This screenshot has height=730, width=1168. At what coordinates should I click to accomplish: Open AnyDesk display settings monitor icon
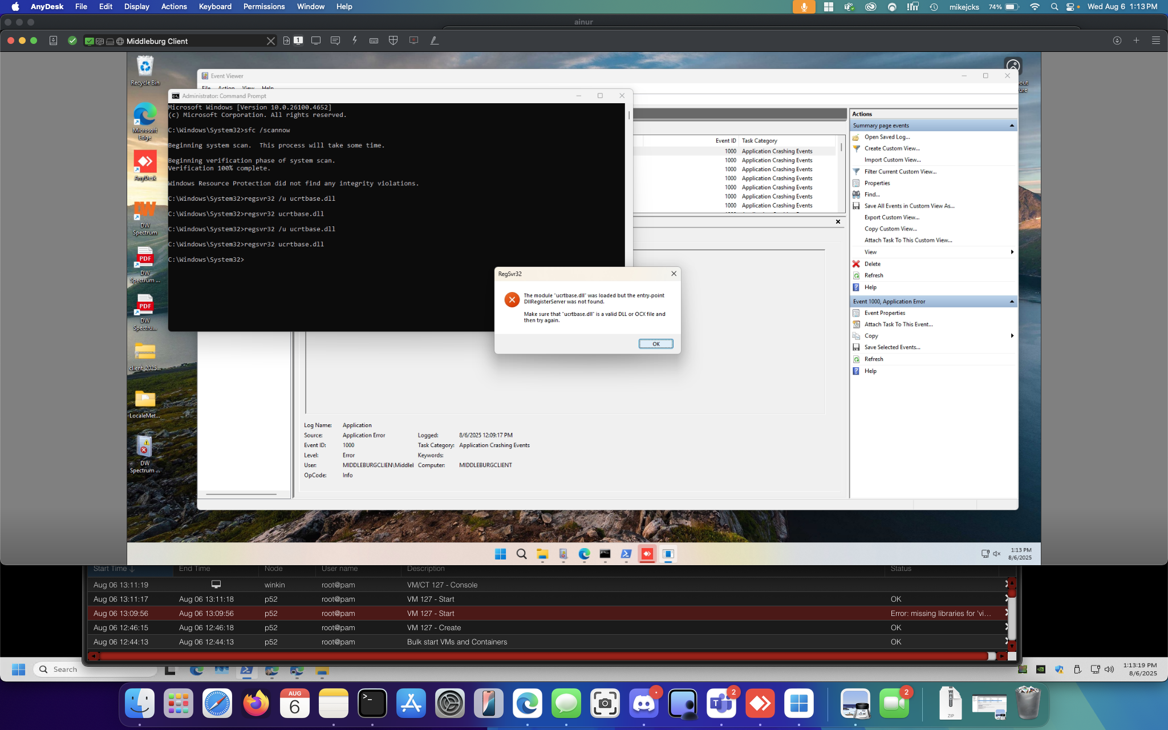tap(316, 40)
